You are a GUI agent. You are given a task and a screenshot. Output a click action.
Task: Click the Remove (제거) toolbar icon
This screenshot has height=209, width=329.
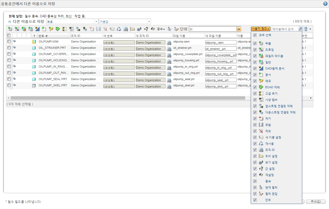(92, 29)
